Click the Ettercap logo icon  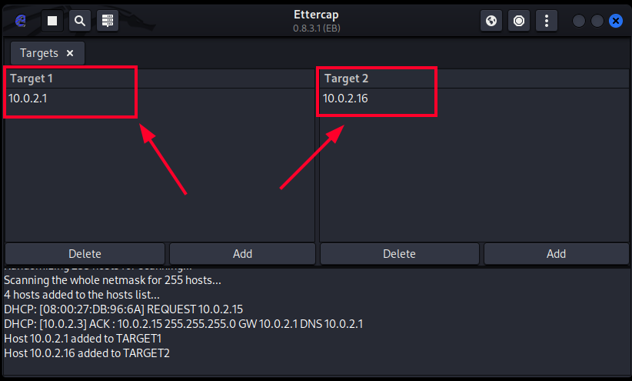pyautogui.click(x=21, y=21)
